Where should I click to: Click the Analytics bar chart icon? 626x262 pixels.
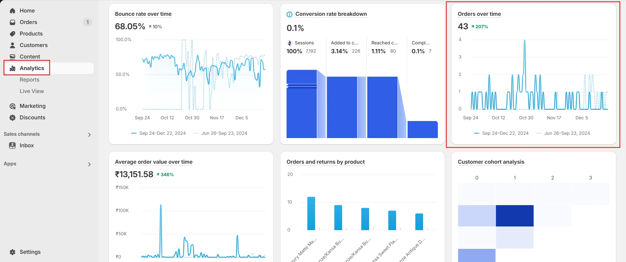click(x=12, y=68)
